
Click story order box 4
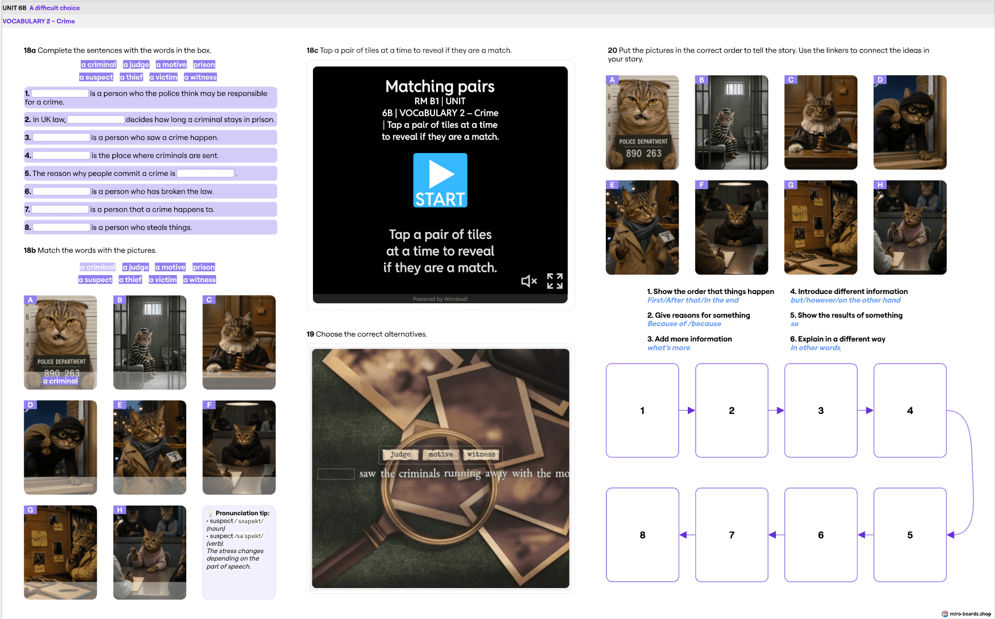click(x=910, y=410)
